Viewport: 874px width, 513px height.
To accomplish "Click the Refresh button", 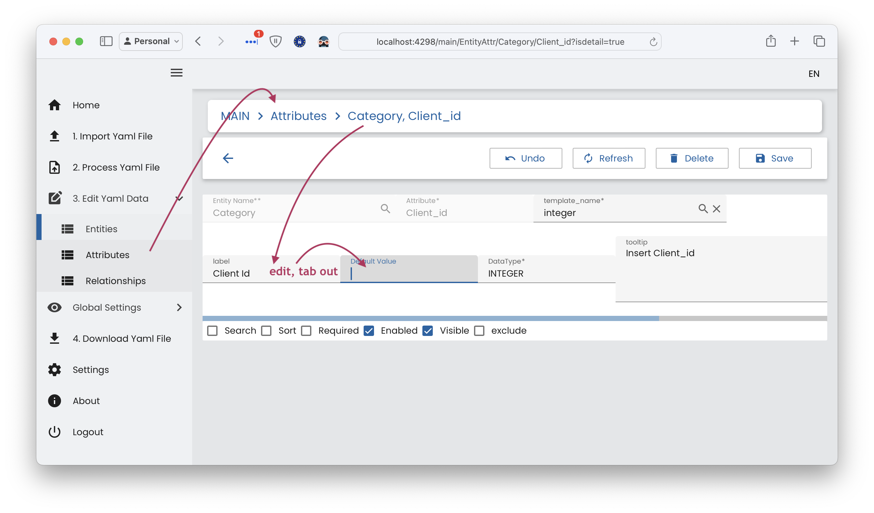I will [609, 158].
